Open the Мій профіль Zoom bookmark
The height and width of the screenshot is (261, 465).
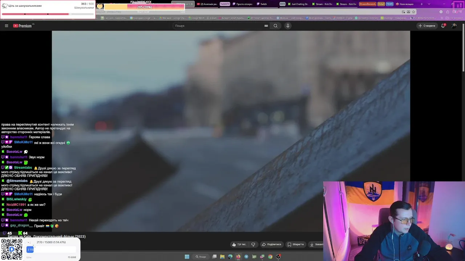tap(319, 18)
